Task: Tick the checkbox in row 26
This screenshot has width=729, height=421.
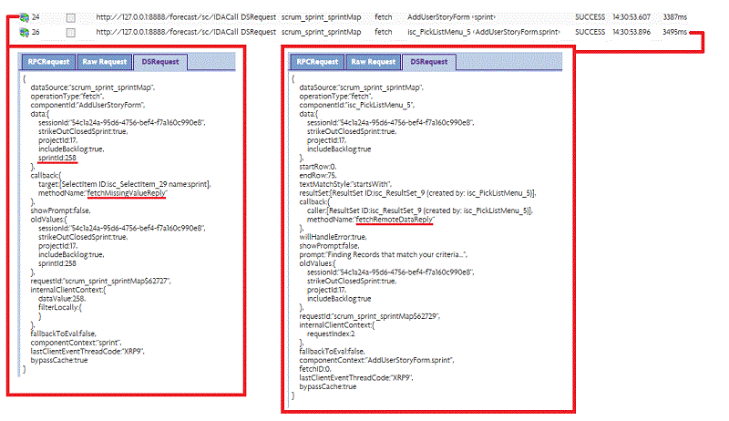Action: pos(71,32)
